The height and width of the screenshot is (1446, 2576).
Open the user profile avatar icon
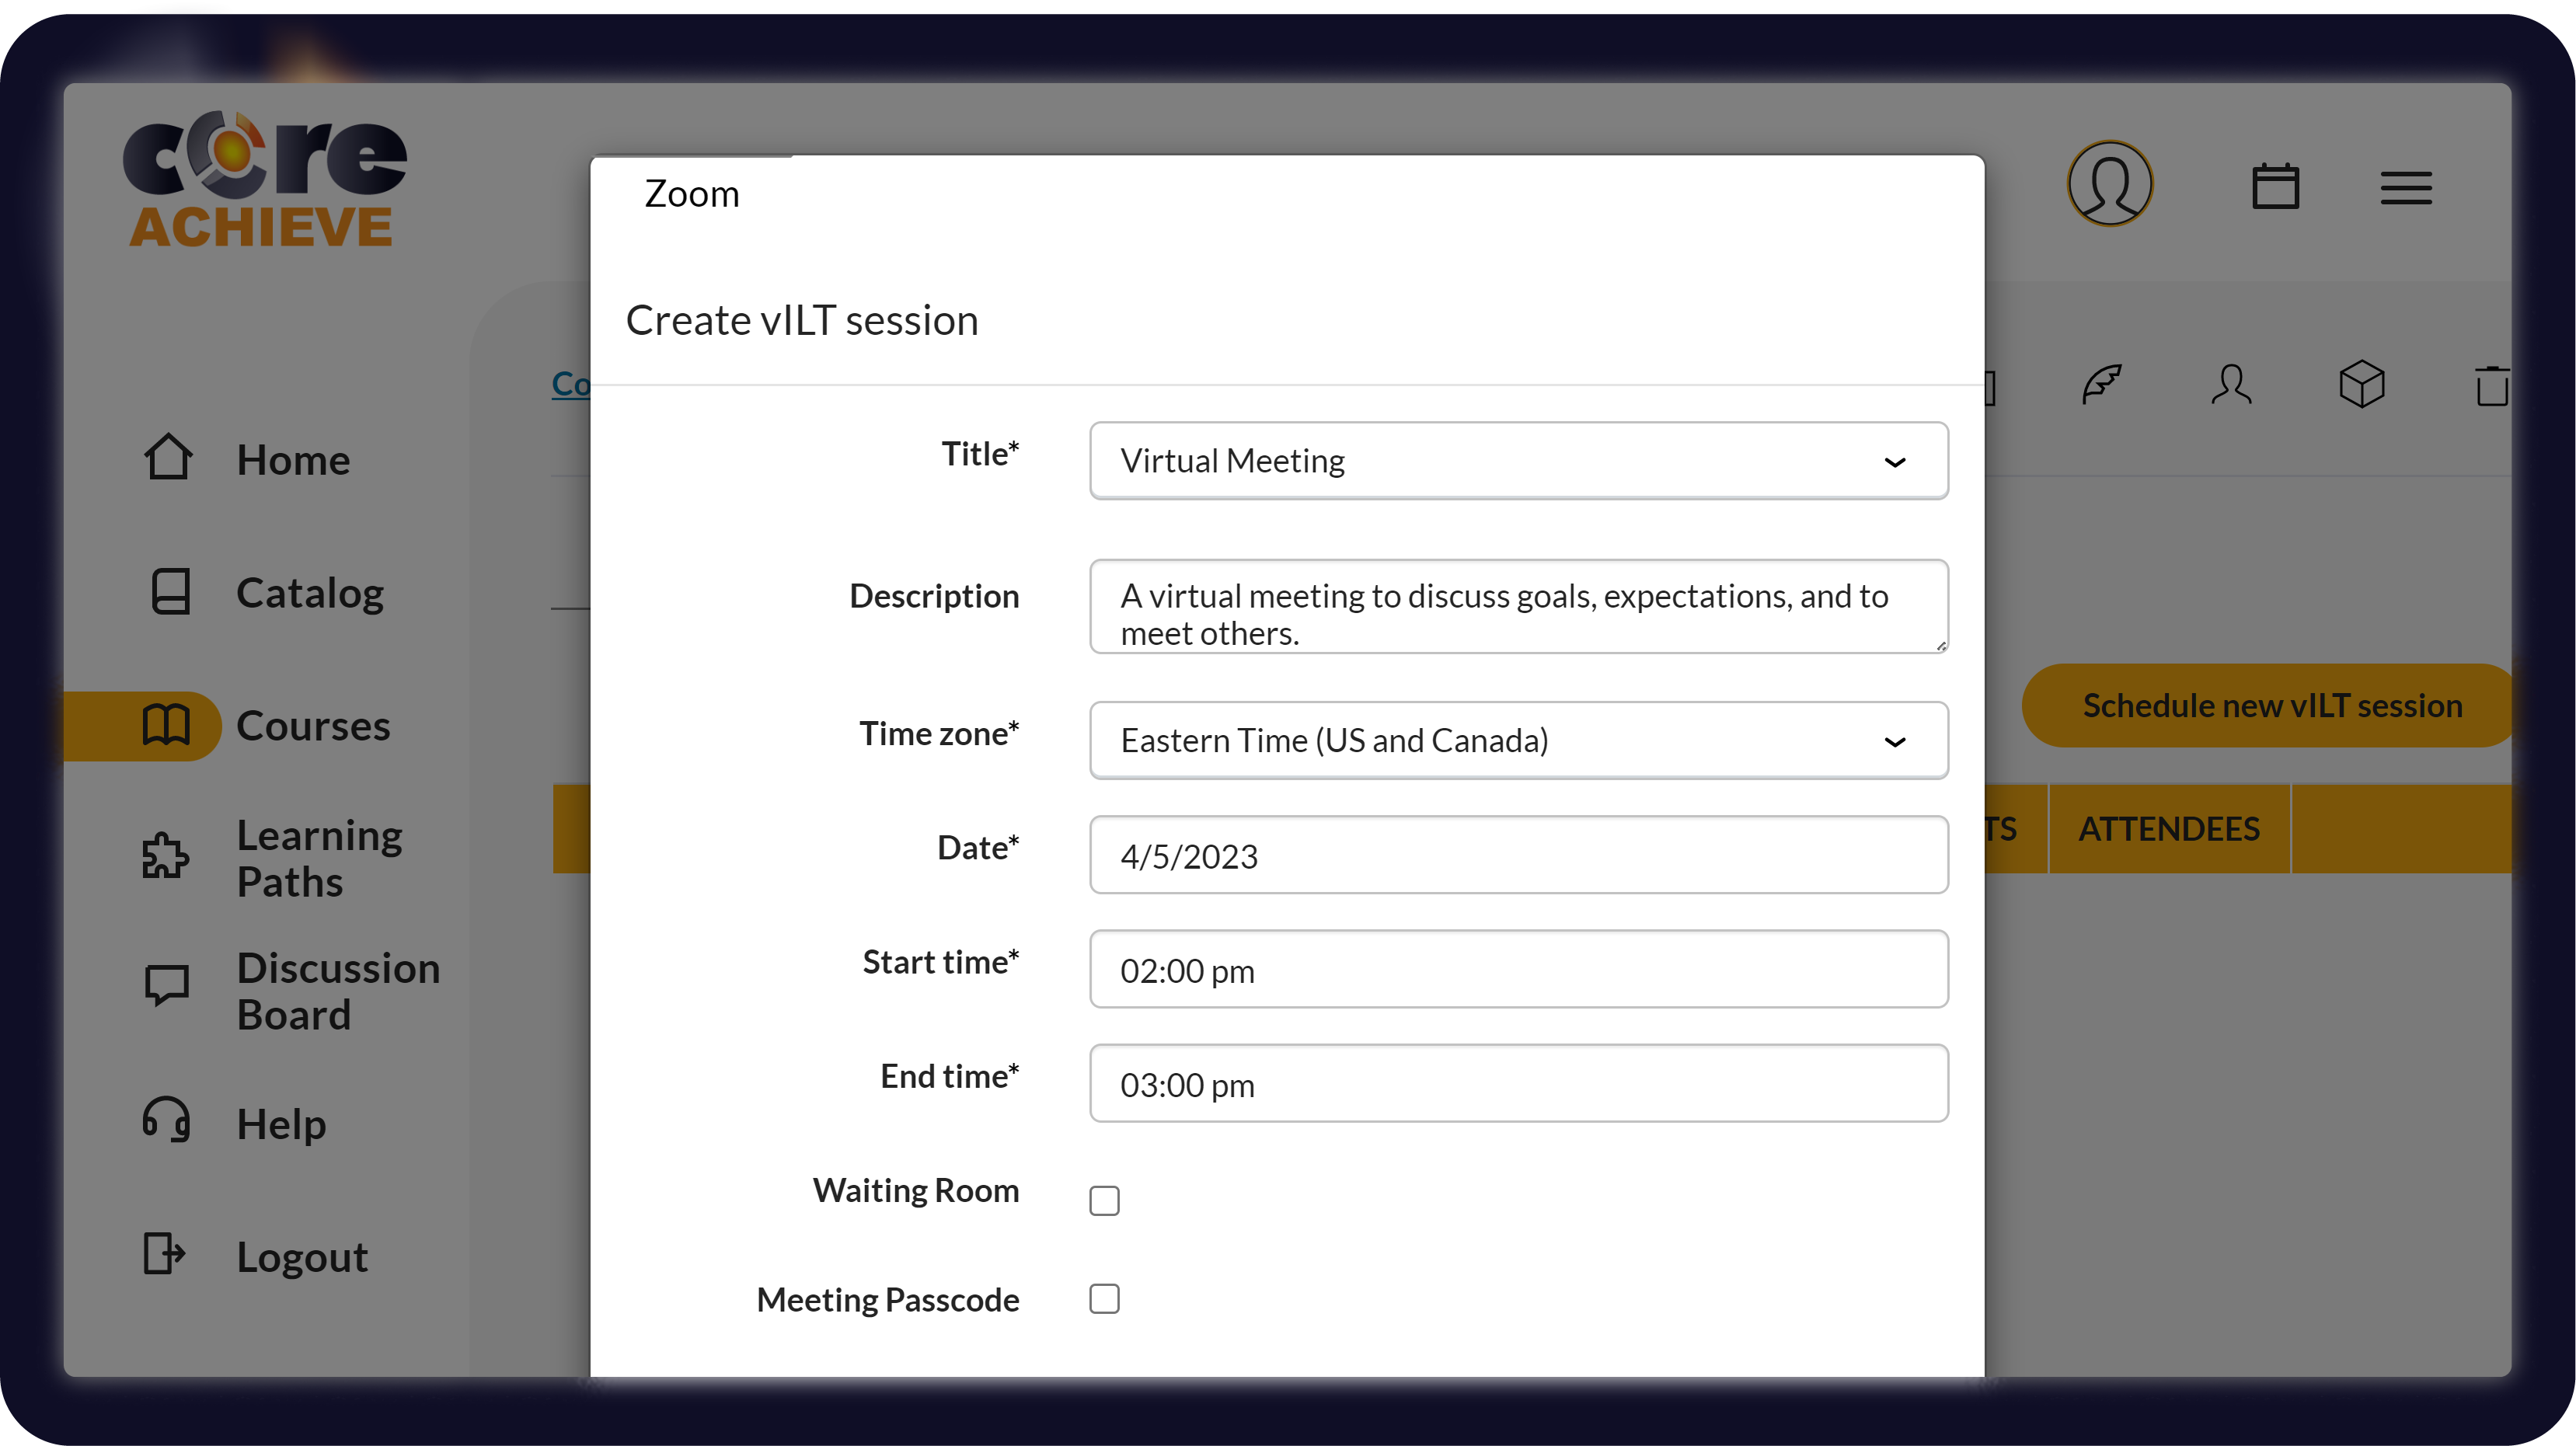tap(2110, 184)
